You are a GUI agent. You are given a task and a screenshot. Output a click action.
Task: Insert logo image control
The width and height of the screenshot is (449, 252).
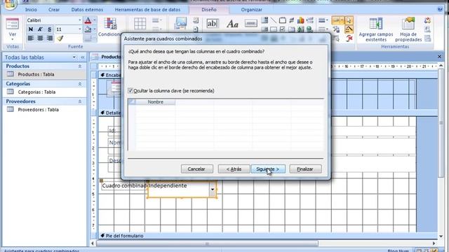coord(180,24)
